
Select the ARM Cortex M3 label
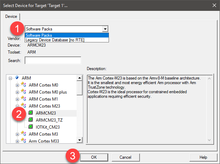click(x=43, y=134)
